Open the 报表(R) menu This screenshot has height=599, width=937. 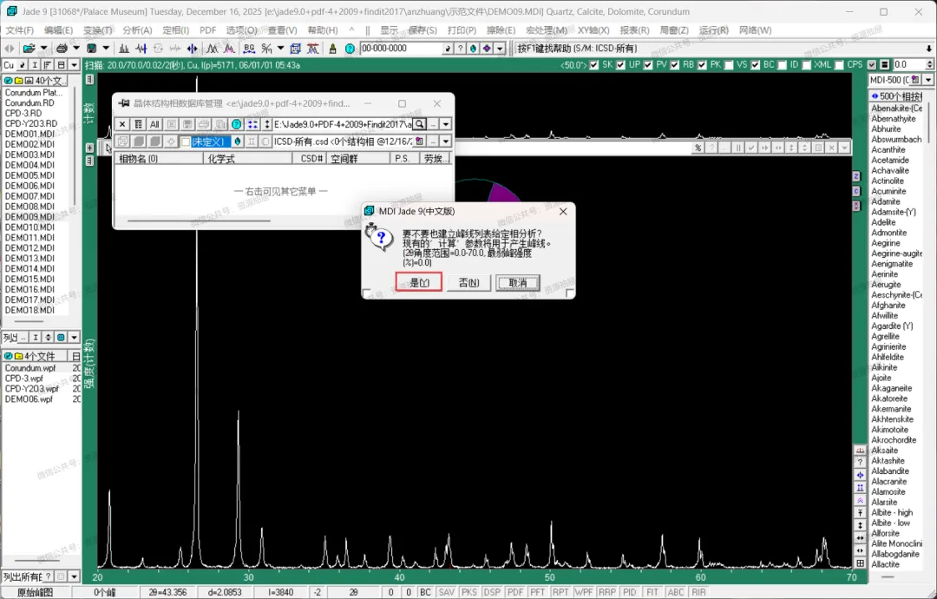point(634,30)
